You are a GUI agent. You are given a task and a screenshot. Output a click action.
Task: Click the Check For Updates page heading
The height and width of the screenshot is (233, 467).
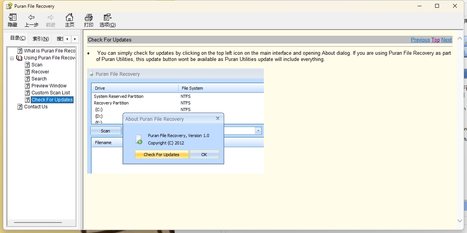110,40
